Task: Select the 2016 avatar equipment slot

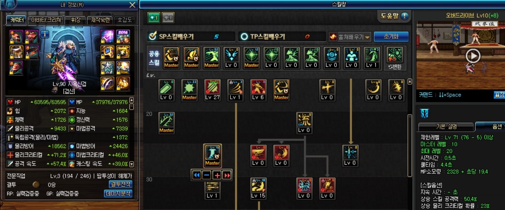Action: [123, 36]
